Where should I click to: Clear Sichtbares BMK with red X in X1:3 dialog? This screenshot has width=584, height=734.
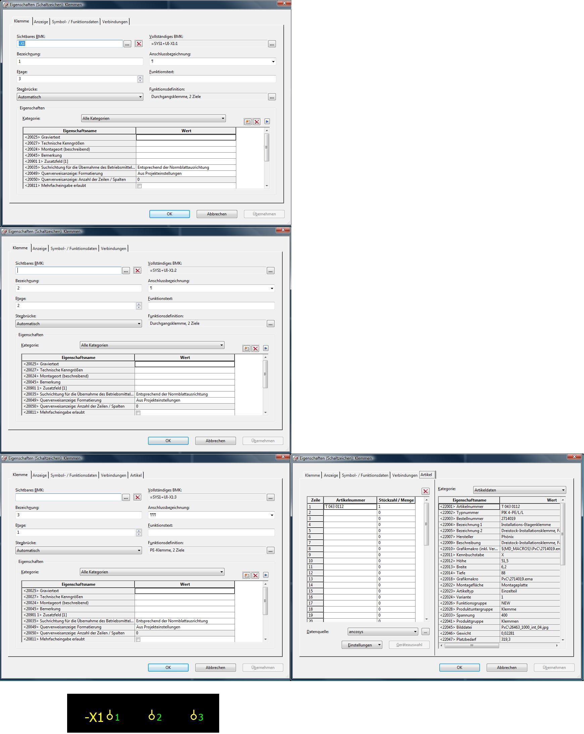(137, 497)
